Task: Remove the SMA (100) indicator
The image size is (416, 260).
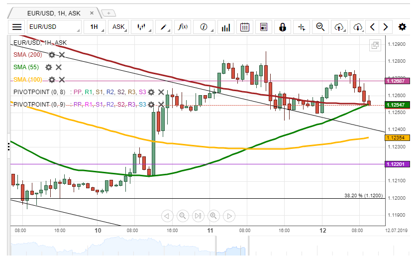Action: click(62, 80)
